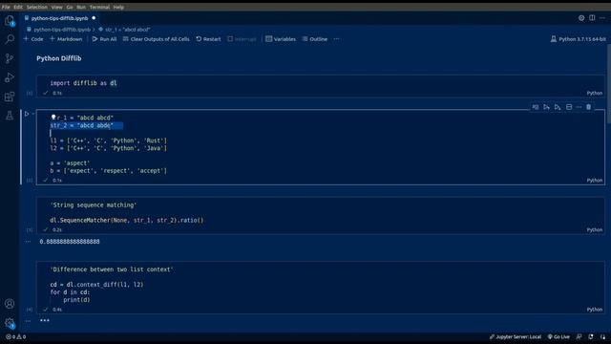The height and width of the screenshot is (344, 611).
Task: Open the Variables panel
Action: [x=281, y=39]
